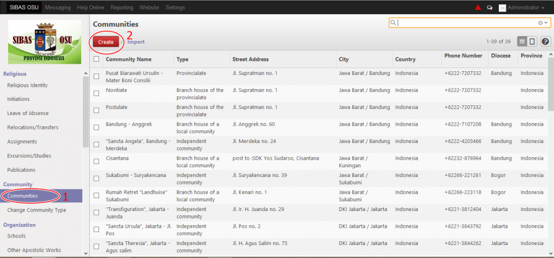Viewport: 554px width, 258px height.
Task: Open Relocations/Transfers in the sidebar
Action: (x=32, y=127)
